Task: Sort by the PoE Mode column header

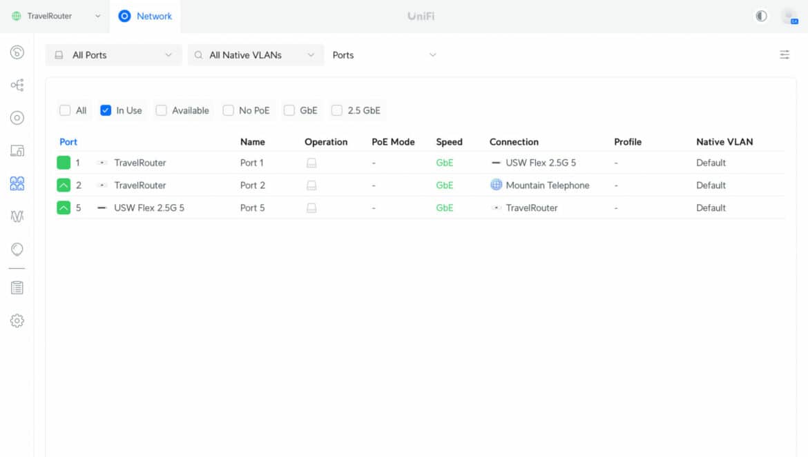Action: [x=393, y=142]
